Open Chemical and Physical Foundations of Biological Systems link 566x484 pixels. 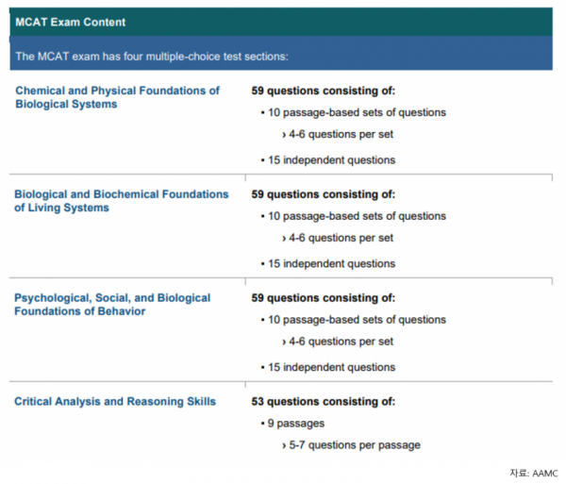[117, 97]
